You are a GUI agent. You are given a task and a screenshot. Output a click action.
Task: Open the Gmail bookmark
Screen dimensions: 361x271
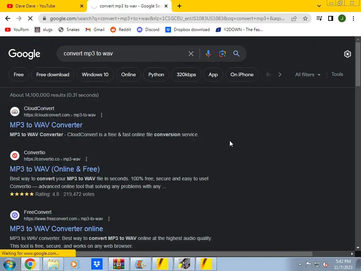(x=95, y=30)
